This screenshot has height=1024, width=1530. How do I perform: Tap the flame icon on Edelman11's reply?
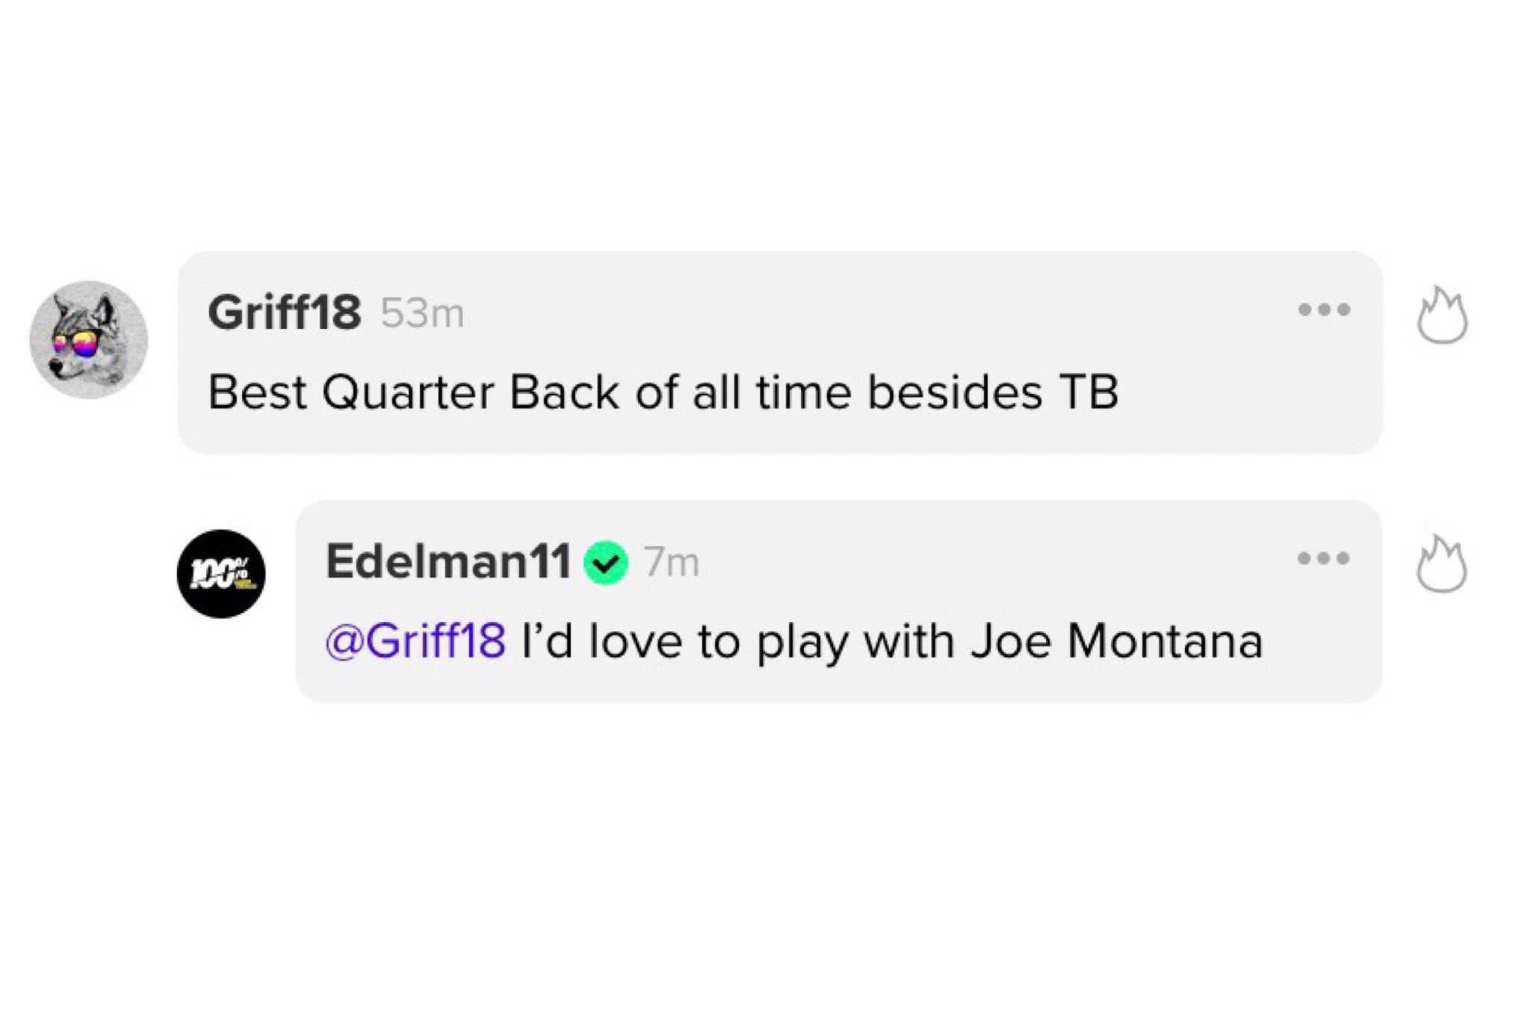[x=1442, y=566]
